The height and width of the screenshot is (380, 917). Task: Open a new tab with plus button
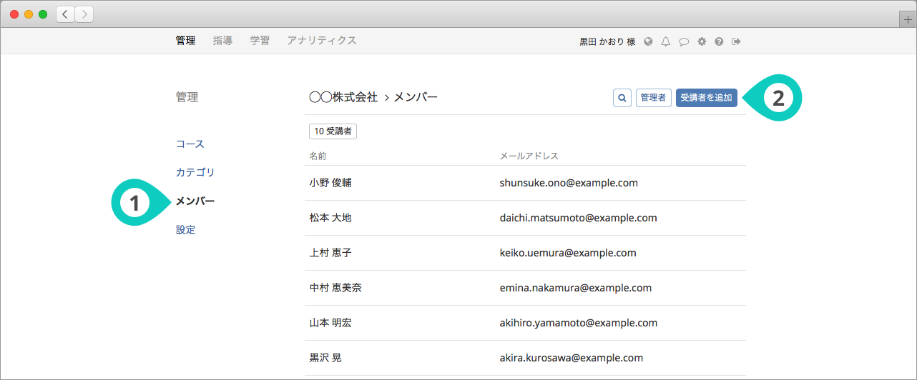click(908, 20)
